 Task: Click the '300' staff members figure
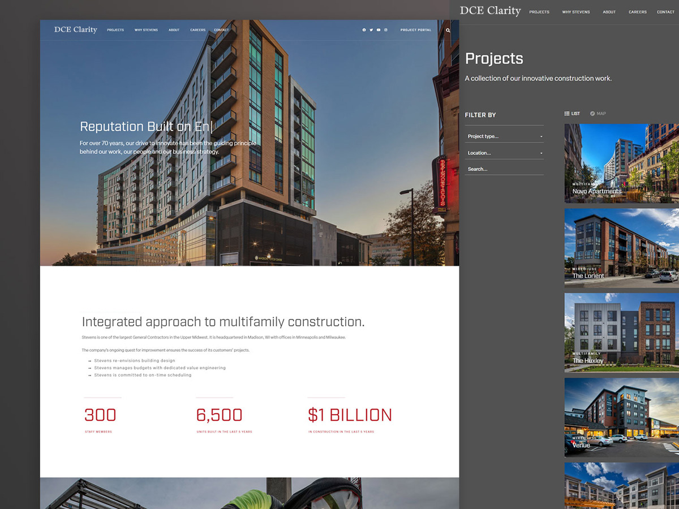[100, 415]
